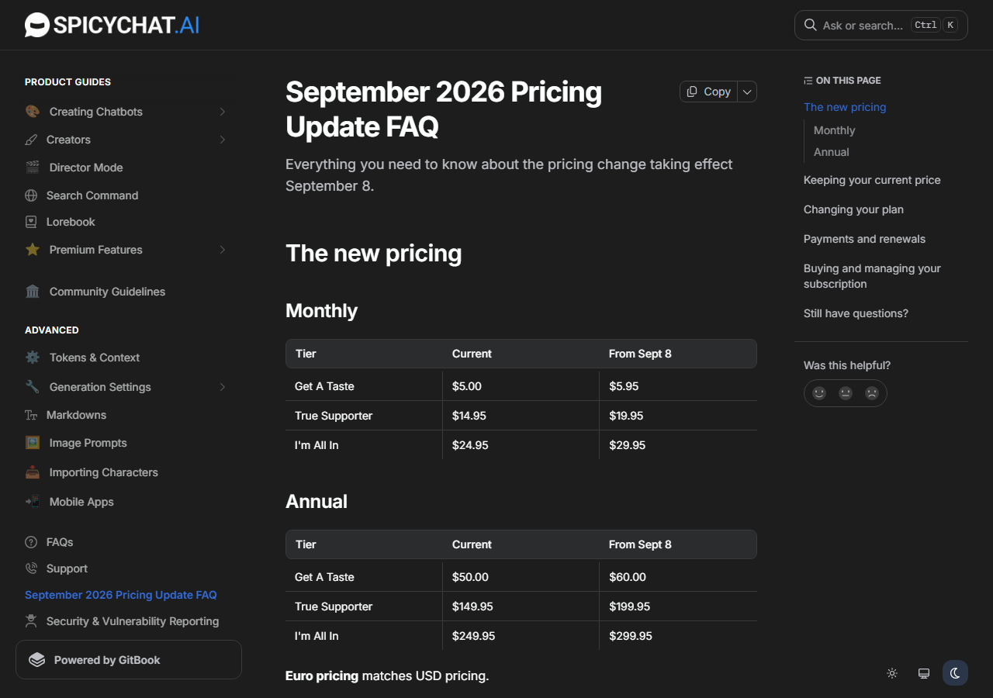993x698 pixels.
Task: Click the $149.95 True Supporter annual price
Action: tap(472, 606)
